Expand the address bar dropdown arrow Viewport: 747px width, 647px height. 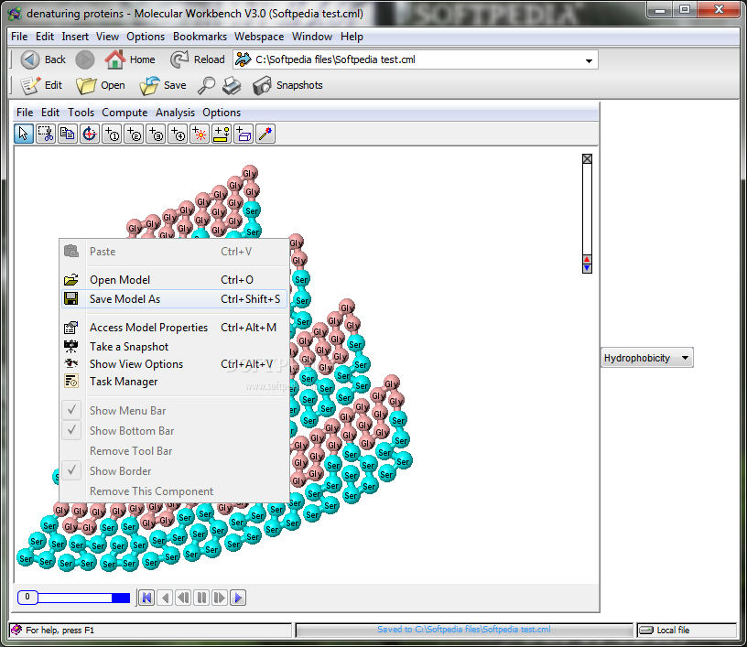tap(589, 60)
